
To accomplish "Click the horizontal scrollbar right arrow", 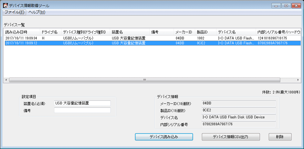I will 298,80.
